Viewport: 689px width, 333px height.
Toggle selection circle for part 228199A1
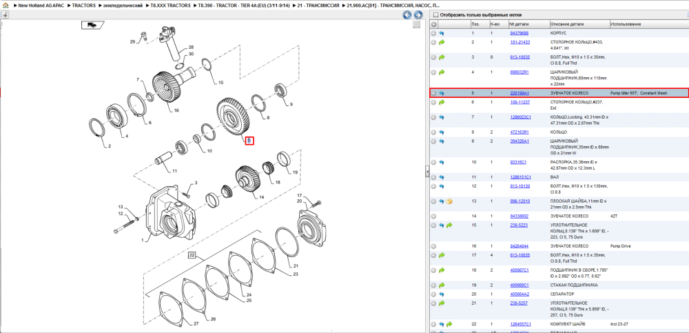433,93
